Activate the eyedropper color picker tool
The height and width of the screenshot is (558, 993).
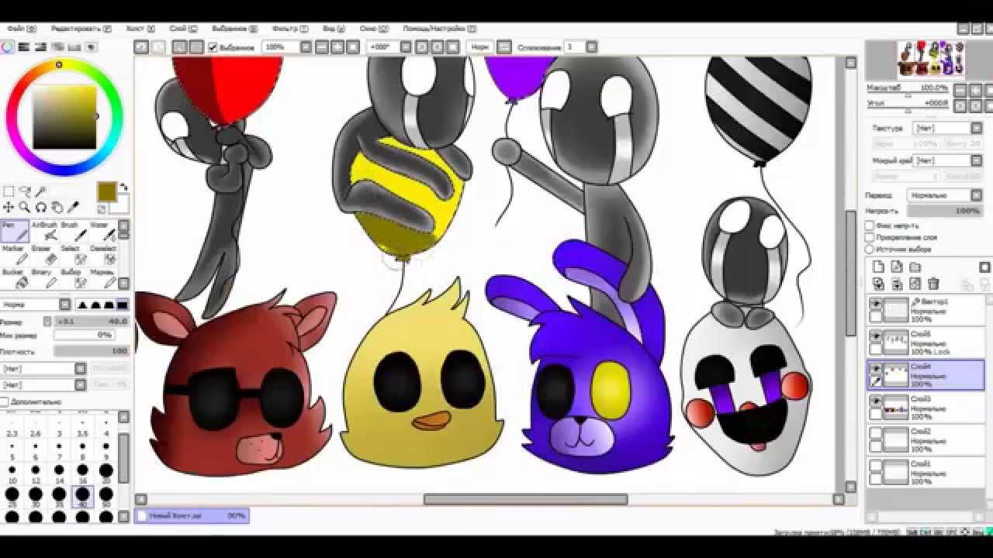(74, 207)
